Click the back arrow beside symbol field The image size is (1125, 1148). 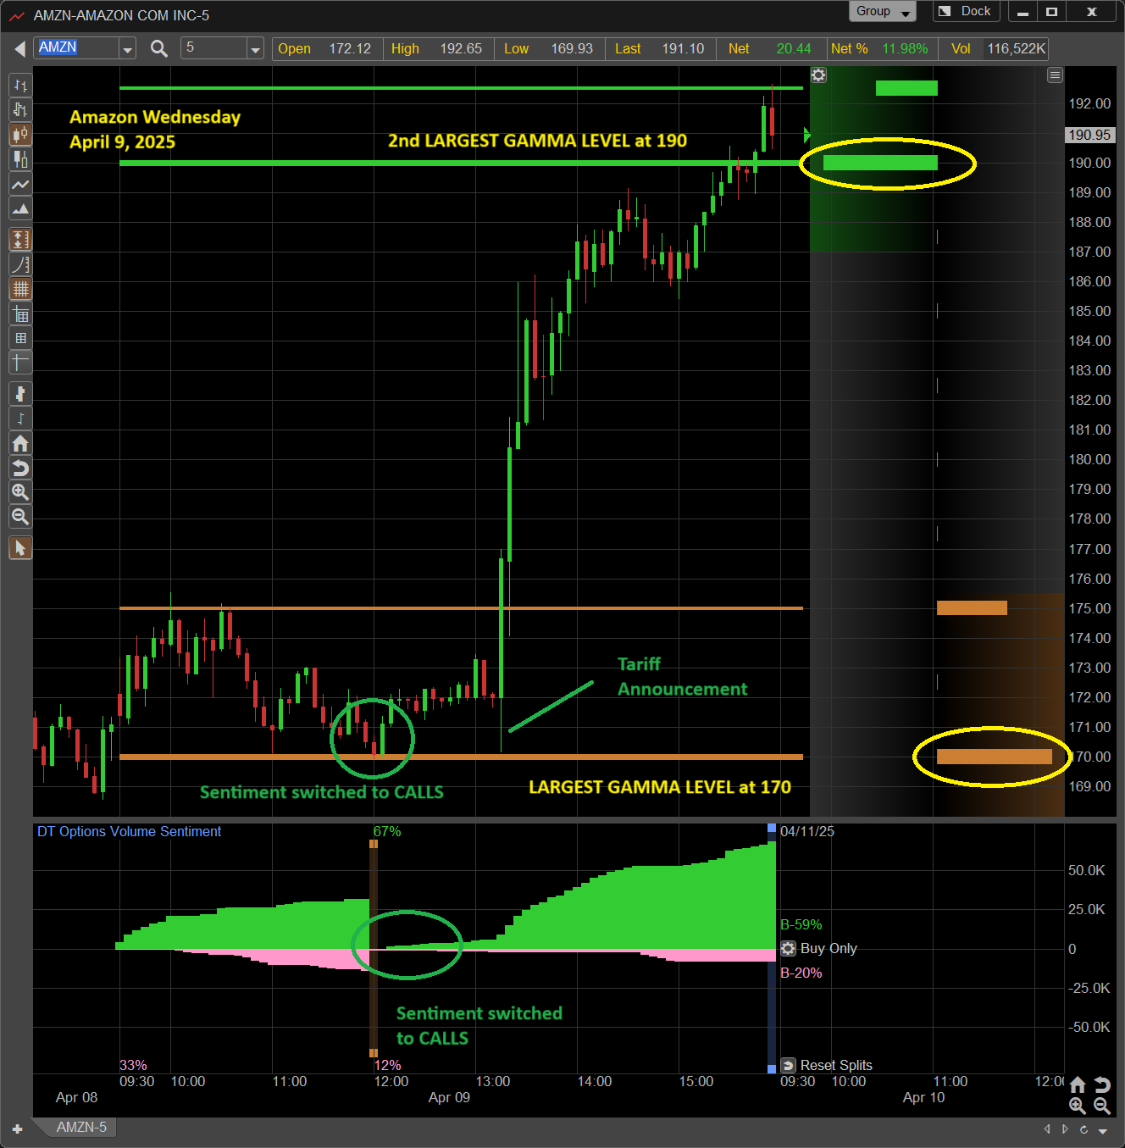(x=19, y=48)
